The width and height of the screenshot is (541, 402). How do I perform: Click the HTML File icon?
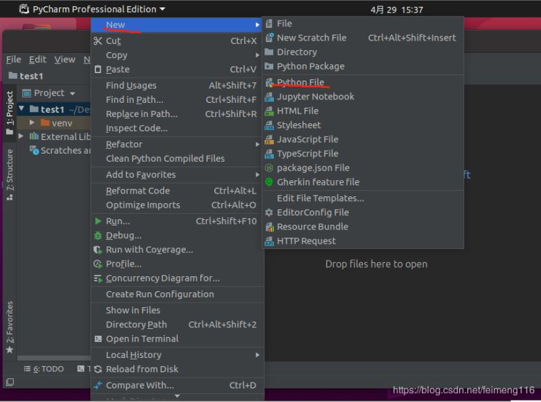[269, 111]
